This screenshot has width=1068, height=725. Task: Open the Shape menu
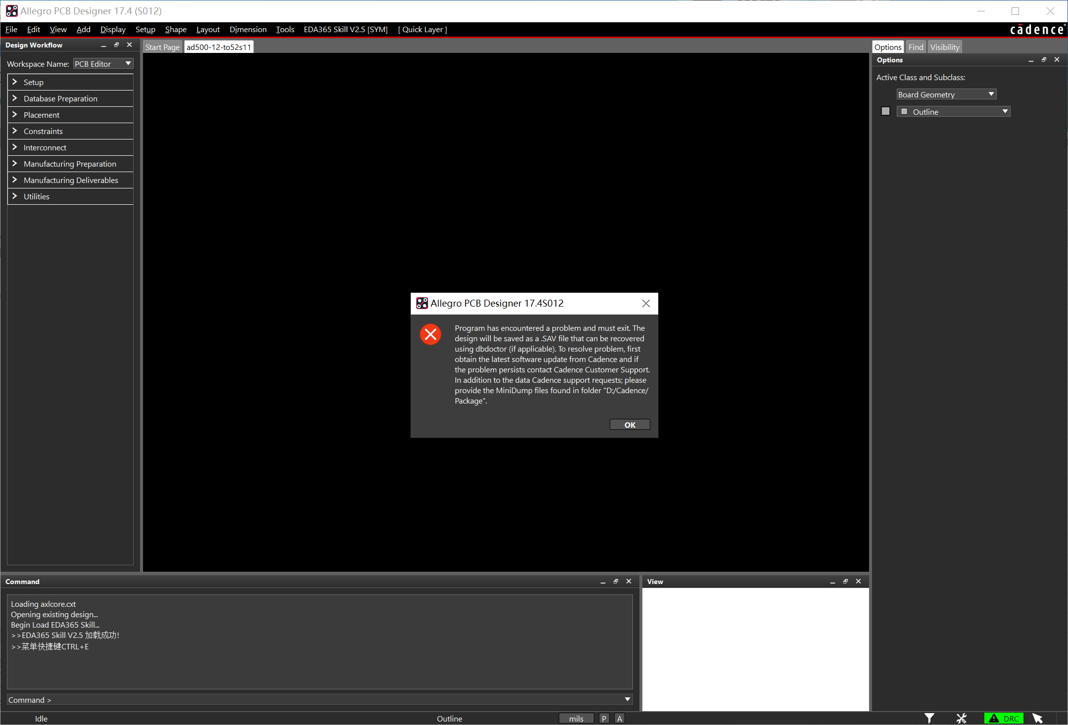pos(176,30)
